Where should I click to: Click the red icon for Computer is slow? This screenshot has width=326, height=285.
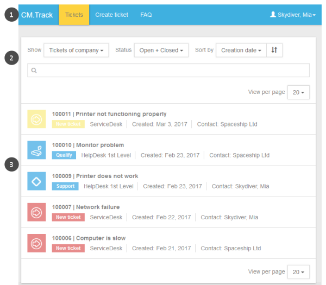click(36, 243)
